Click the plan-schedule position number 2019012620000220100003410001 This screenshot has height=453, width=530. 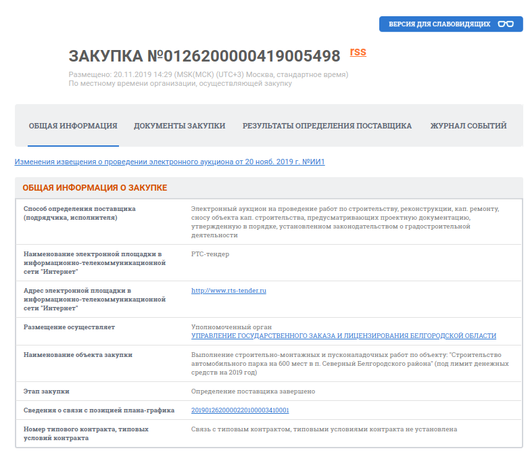pyautogui.click(x=240, y=410)
